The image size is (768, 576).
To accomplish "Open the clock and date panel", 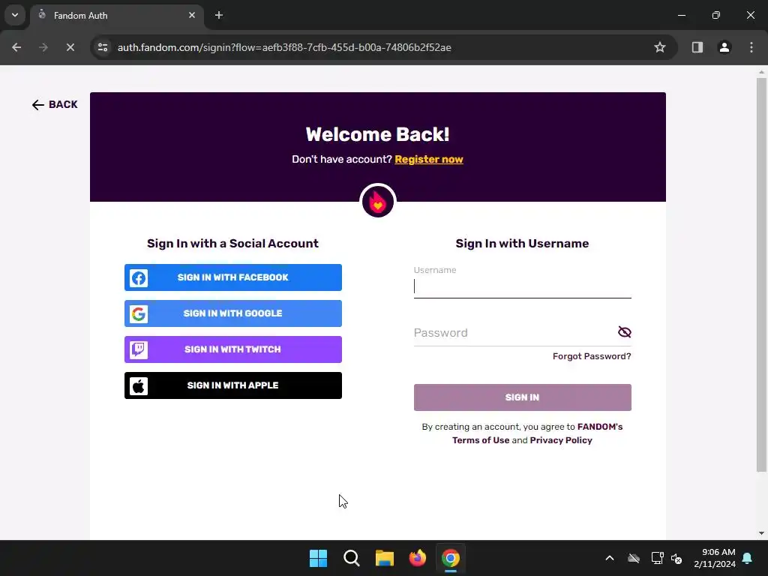I will [715, 558].
